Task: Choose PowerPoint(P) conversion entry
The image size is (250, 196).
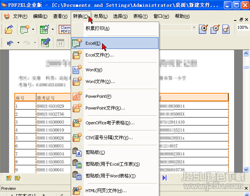Action: click(x=115, y=96)
